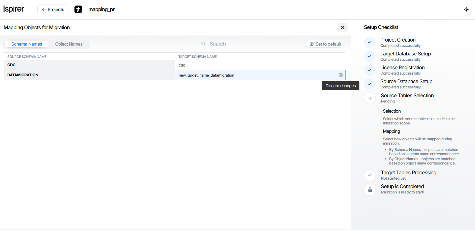Screen dimensions: 475x232
Task: Discard changes icon in DATAMIGRATION row
Action: click(x=340, y=75)
